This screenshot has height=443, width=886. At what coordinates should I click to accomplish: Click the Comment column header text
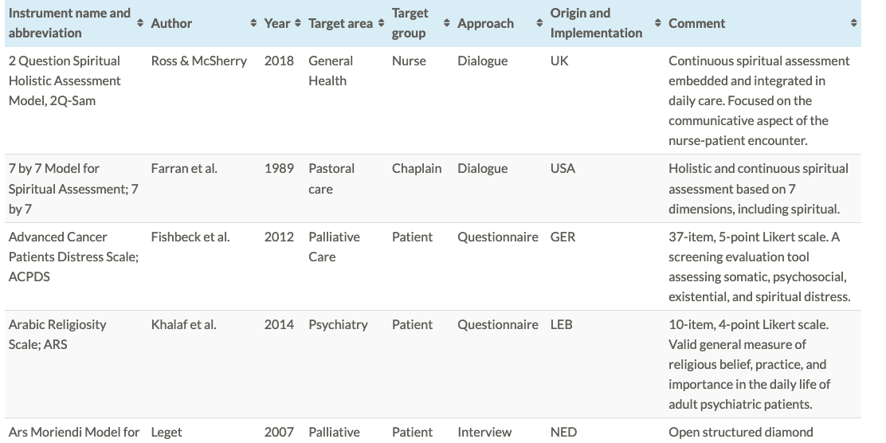point(696,23)
